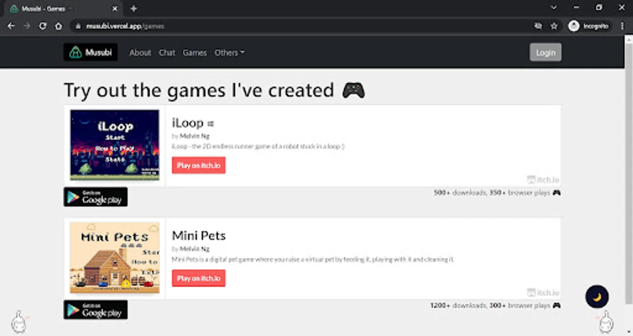Click the forward navigation arrow
This screenshot has width=633, height=336.
coord(27,26)
